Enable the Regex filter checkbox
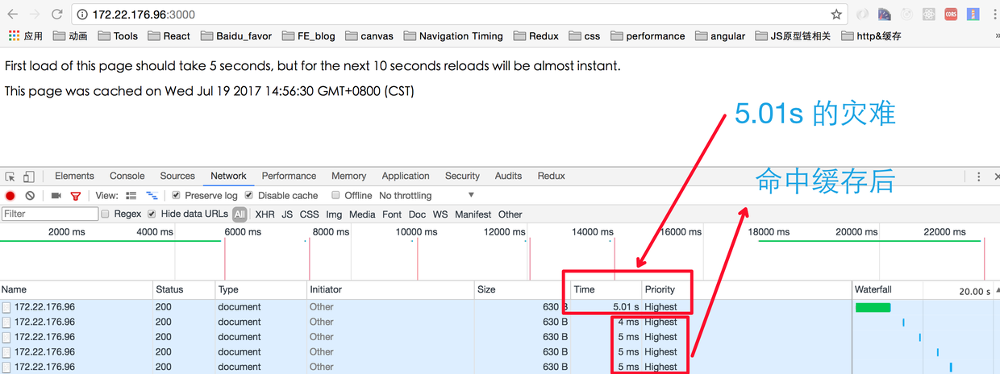Screen dimensions: 1000x374 click(x=106, y=214)
